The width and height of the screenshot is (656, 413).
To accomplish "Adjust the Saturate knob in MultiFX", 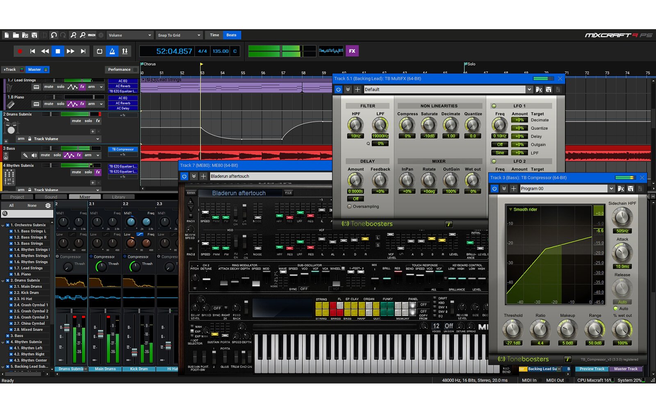I will [429, 125].
